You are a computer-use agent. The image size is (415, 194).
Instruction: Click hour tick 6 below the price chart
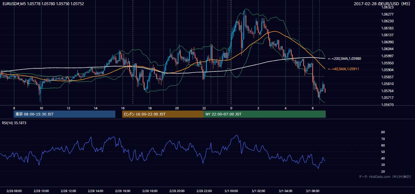point(313,108)
